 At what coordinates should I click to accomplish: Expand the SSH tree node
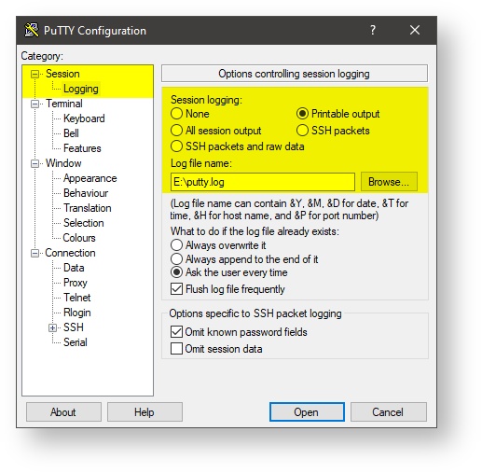click(53, 327)
